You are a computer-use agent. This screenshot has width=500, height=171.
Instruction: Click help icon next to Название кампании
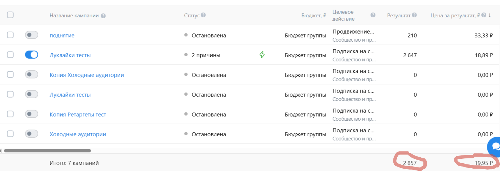(103, 16)
